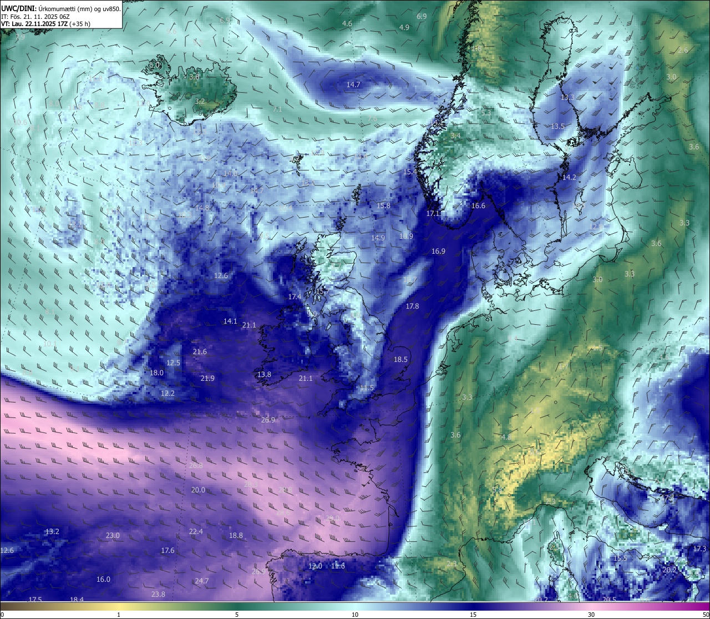This screenshot has height=619, width=710.
Task: Click the map value '10.9'
Action: pyautogui.click(x=406, y=236)
